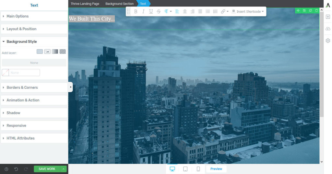This screenshot has width=332, height=174.
Task: Select the Text breadcrumb
Action: [143, 4]
